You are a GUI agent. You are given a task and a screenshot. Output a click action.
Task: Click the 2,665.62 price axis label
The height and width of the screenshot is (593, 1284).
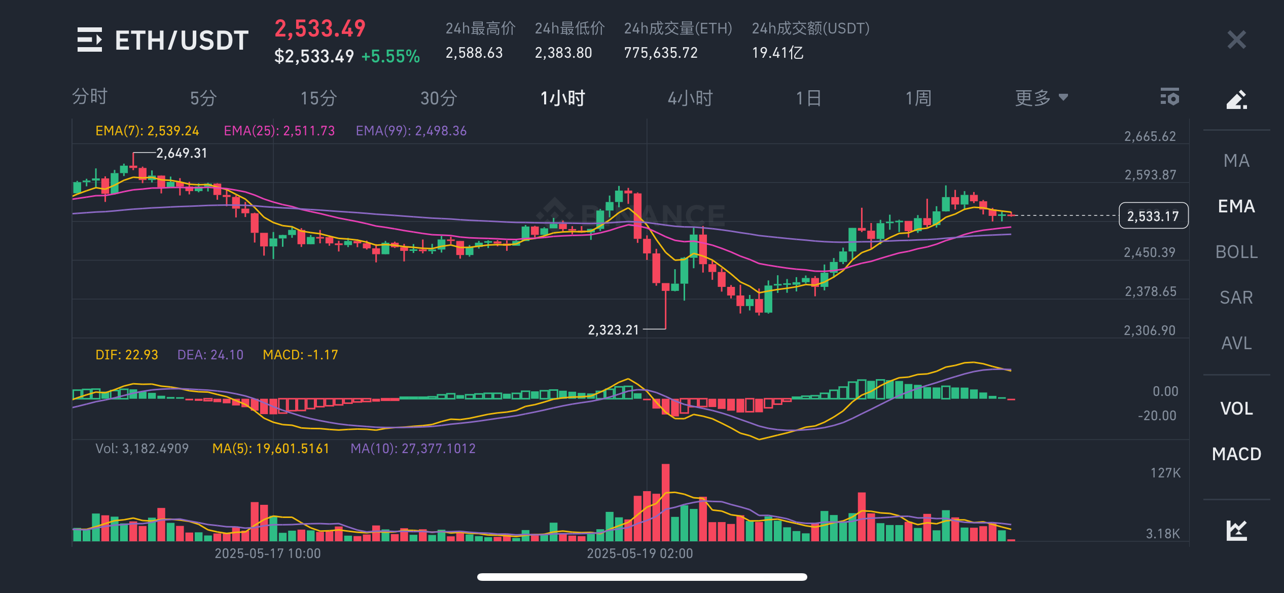(1150, 136)
